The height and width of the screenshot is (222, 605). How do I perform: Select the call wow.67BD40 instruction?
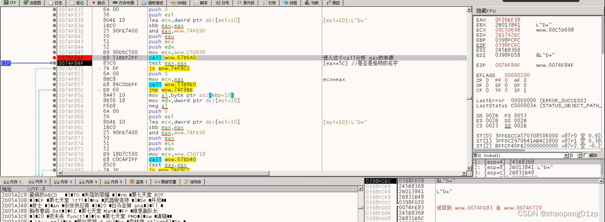point(172,160)
